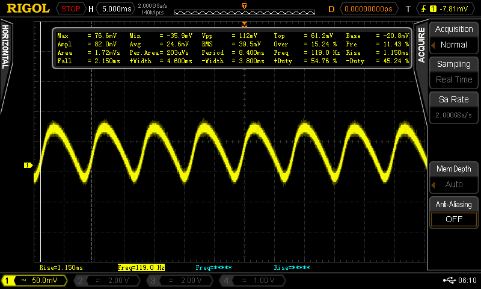Click the highlighted Freq=119.0 Hz measurement

tap(141, 267)
